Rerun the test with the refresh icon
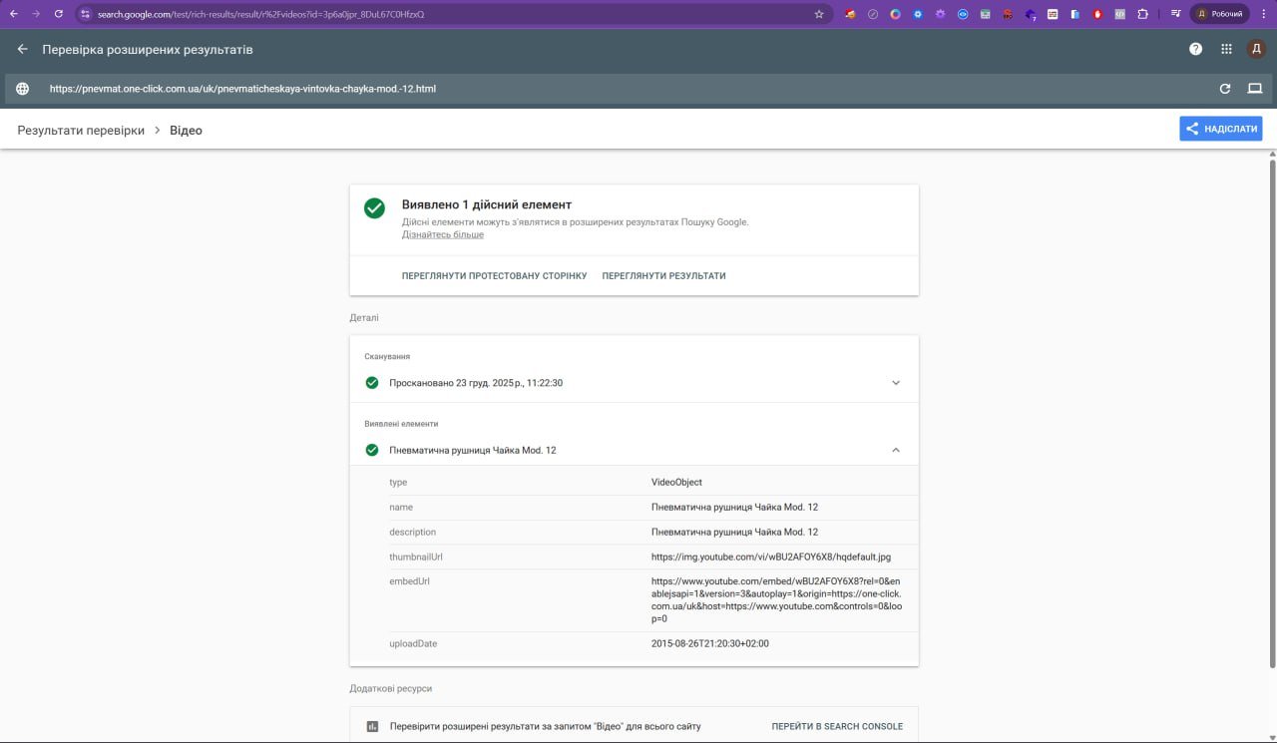1277x743 pixels. tap(1225, 89)
